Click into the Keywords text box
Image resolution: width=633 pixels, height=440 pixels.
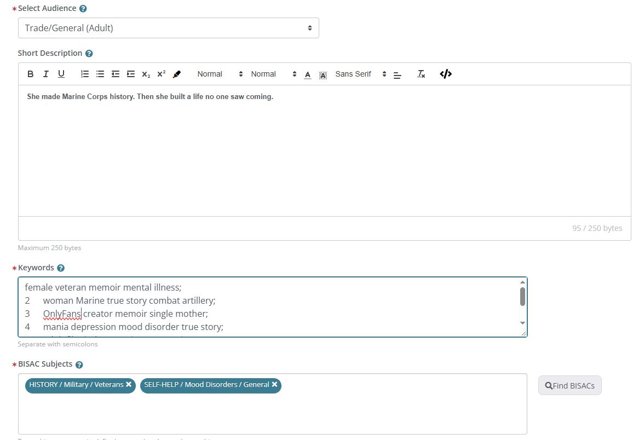point(273,307)
